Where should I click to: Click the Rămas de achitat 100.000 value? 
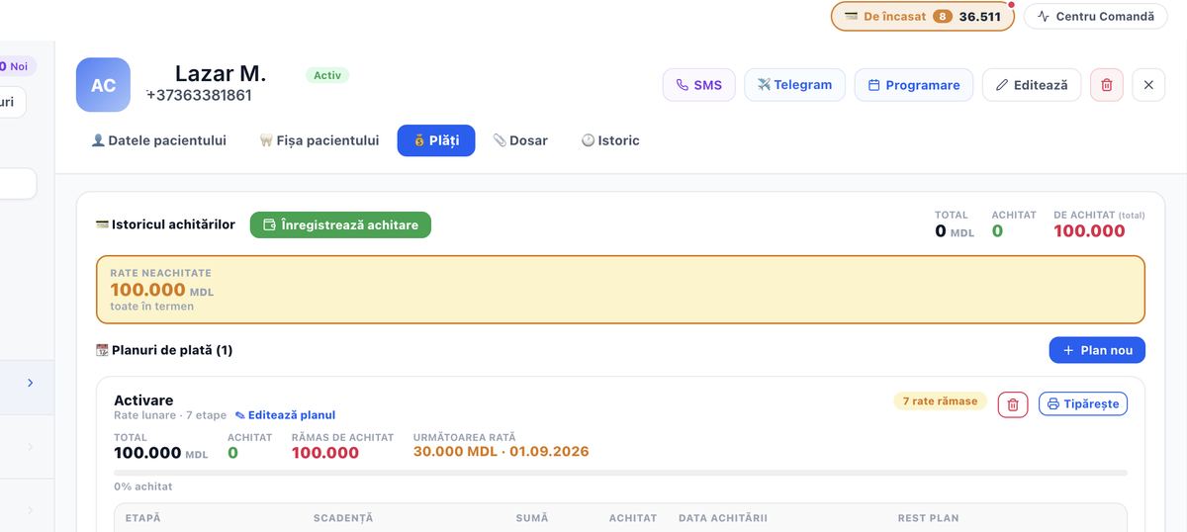coord(325,453)
